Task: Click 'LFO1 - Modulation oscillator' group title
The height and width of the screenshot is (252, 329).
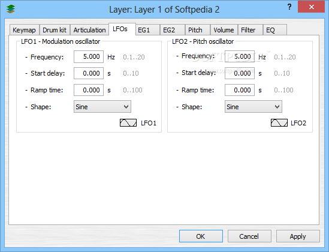Action: 61,41
